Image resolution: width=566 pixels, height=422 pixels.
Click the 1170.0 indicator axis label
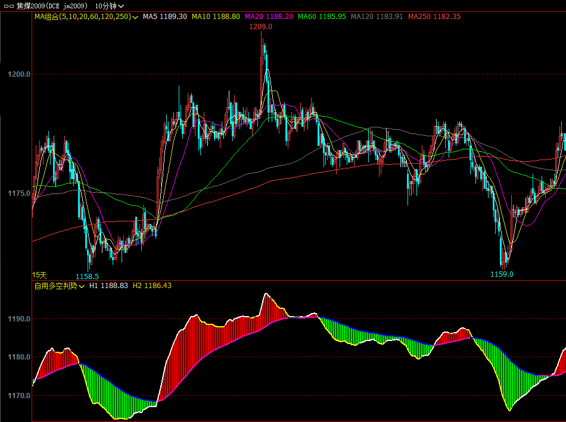(x=19, y=396)
